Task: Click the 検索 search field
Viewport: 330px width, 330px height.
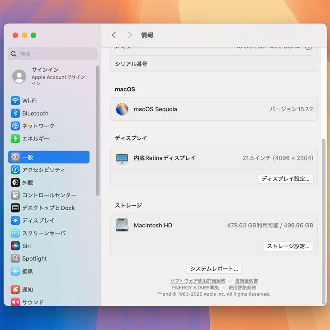Action: point(52,54)
